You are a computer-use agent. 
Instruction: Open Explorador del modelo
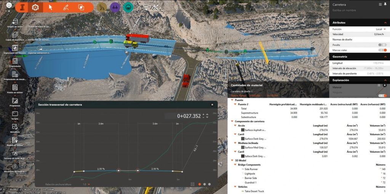pyautogui.click(x=15, y=48)
